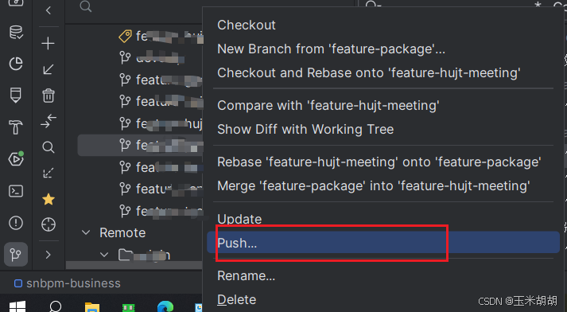Collapse the Remote branches node

(86, 232)
